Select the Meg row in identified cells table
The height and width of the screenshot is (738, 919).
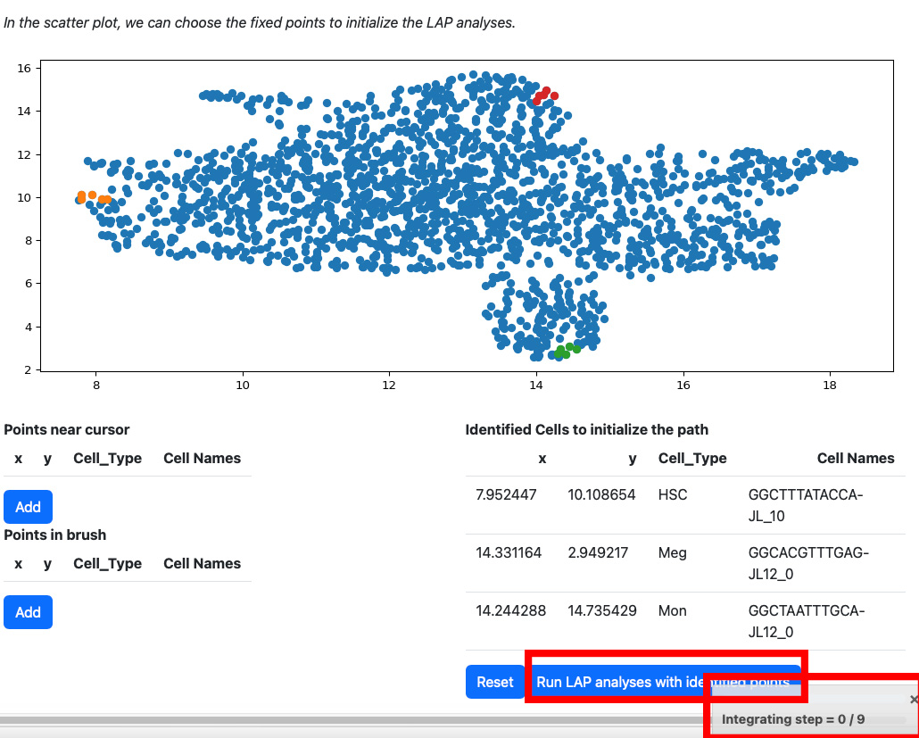pyautogui.click(x=686, y=563)
